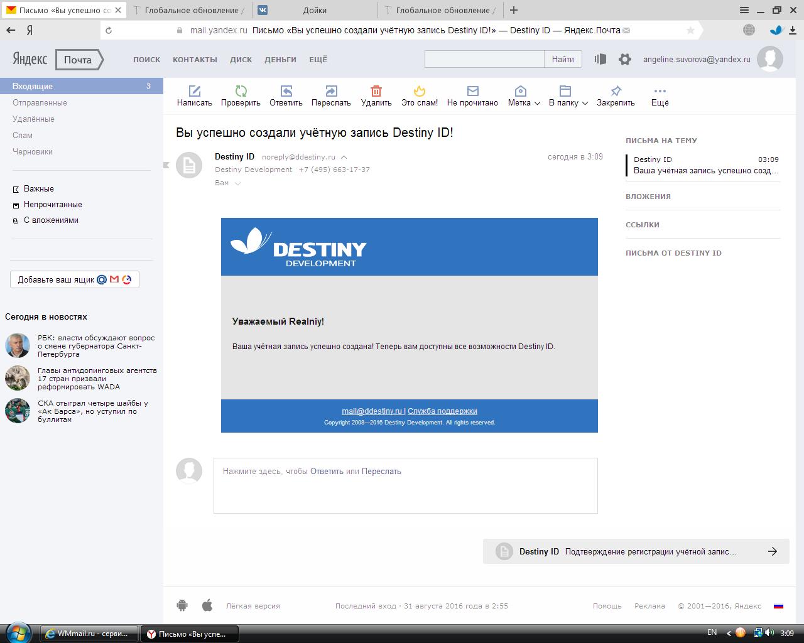Click Ответить link in reply box
This screenshot has height=643, width=804.
[327, 471]
